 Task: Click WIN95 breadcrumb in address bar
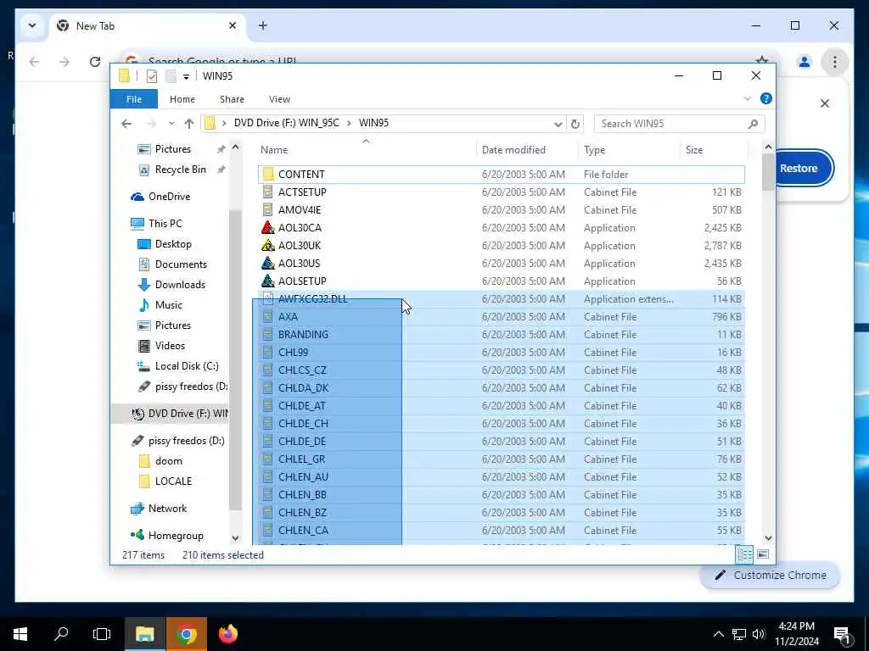pos(373,123)
